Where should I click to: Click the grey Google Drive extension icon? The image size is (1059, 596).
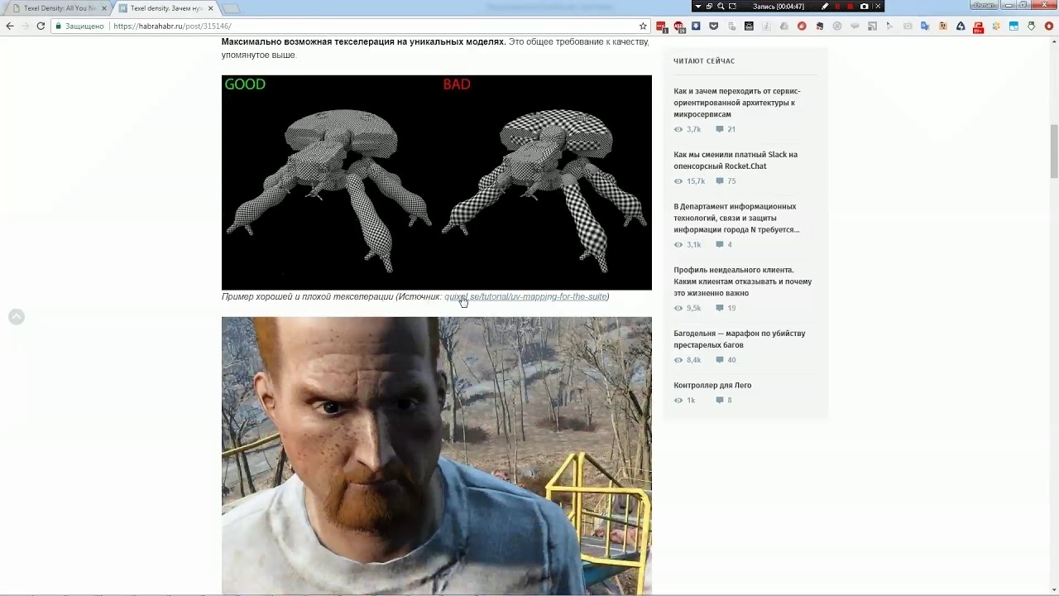tap(784, 26)
